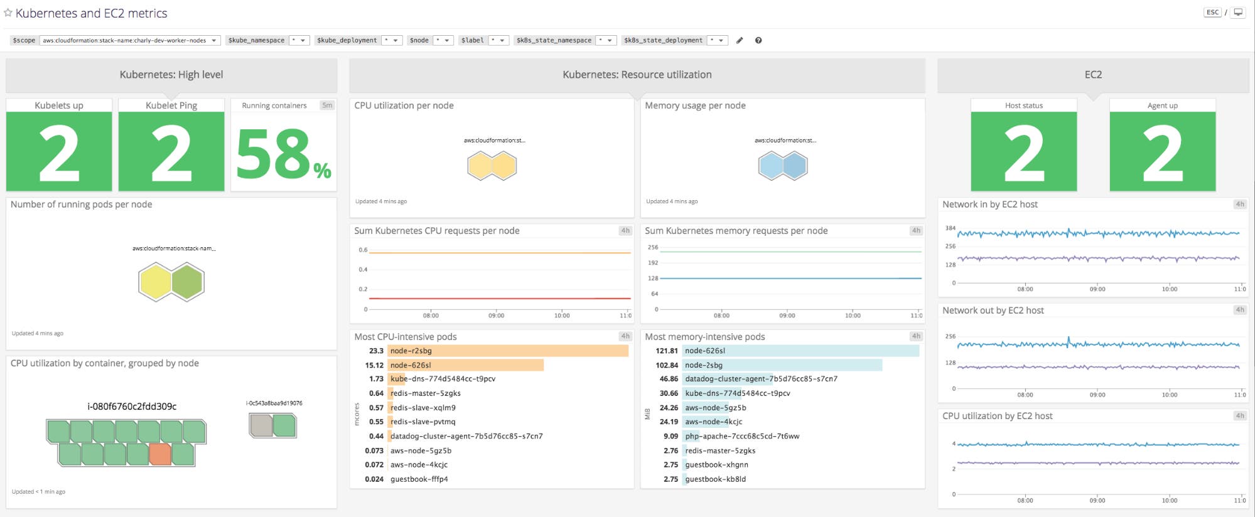The height and width of the screenshot is (517, 1255).
Task: Select the EC2 section header
Action: coord(1092,75)
